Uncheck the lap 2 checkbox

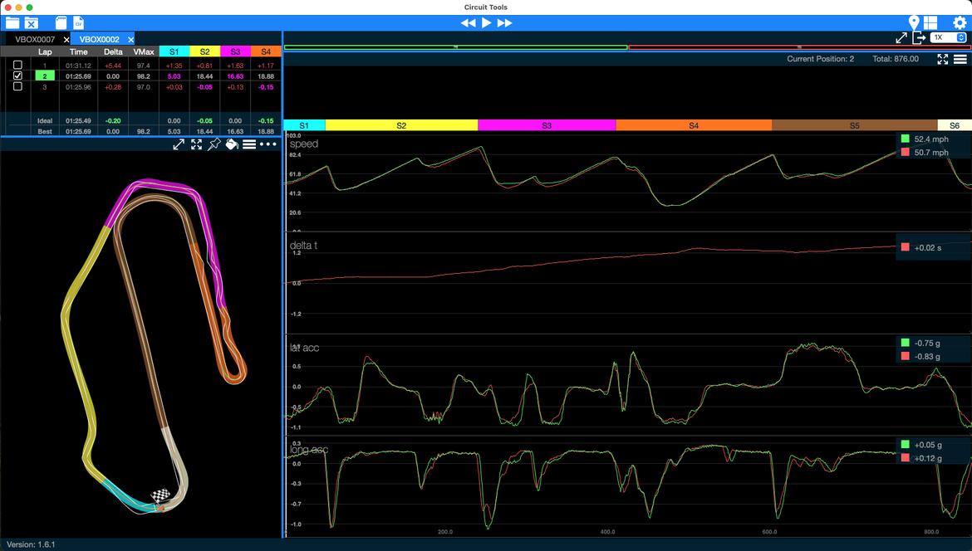click(x=17, y=76)
